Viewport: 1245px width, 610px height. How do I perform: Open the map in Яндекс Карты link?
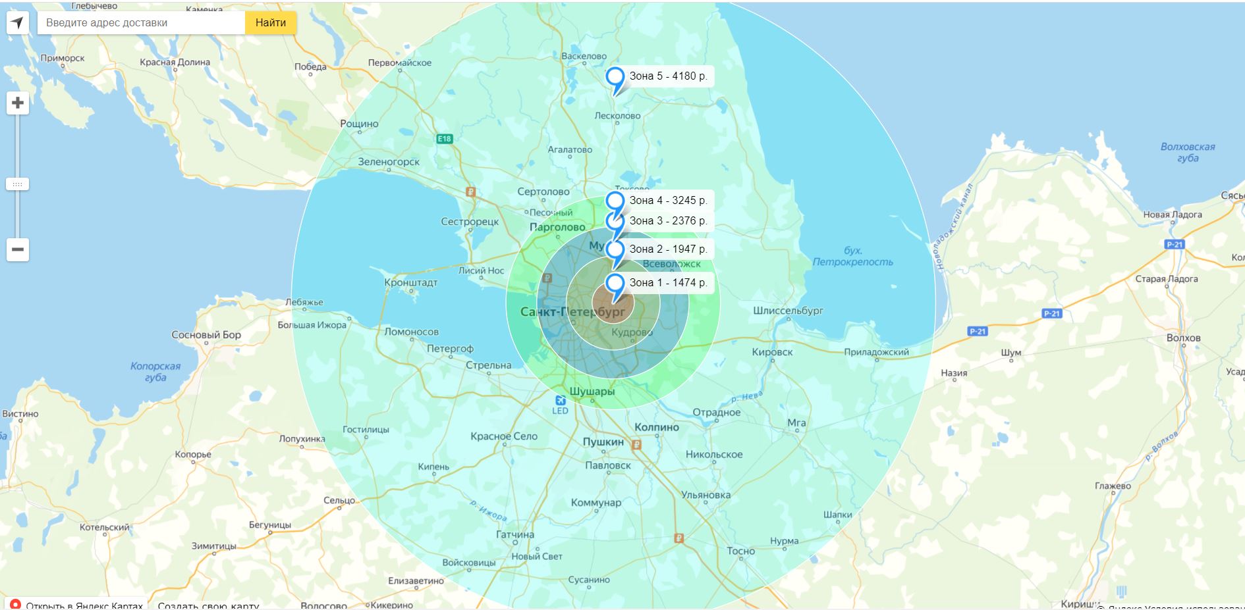(76, 605)
